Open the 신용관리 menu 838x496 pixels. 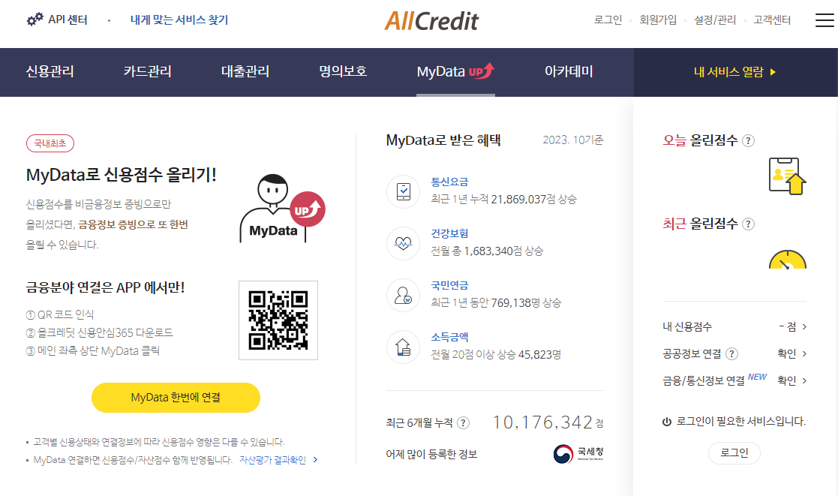pos(50,71)
